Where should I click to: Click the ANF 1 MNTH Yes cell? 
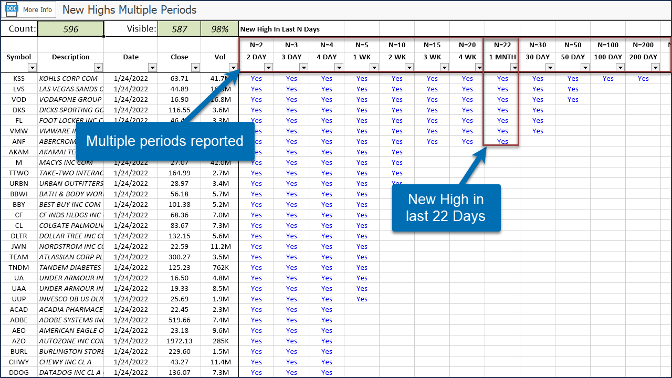[x=502, y=142]
